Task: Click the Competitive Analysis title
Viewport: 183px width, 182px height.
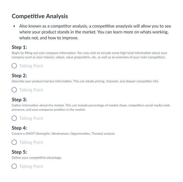Action: (x=40, y=16)
